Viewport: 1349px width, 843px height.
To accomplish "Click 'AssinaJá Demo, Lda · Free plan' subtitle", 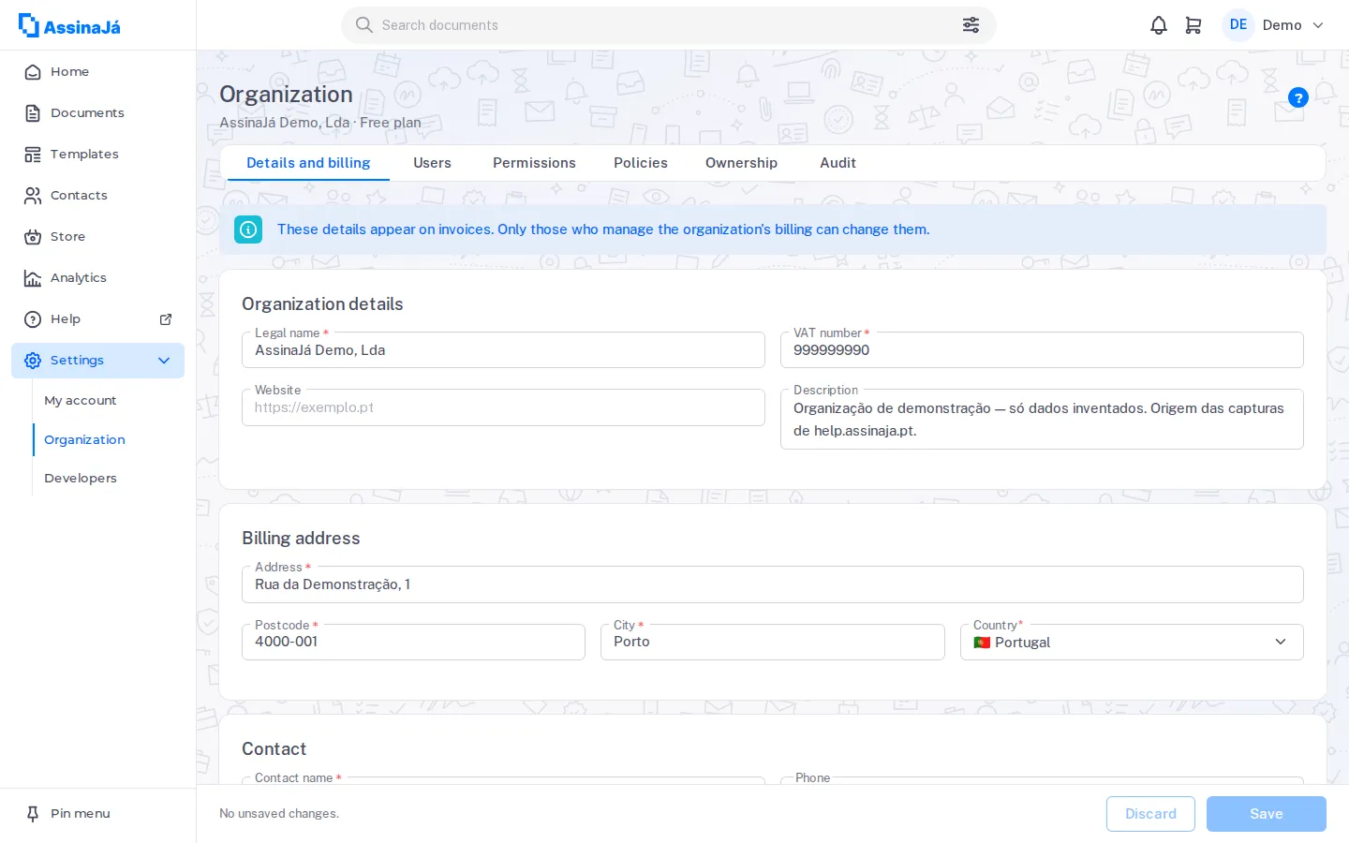I will pos(320,123).
